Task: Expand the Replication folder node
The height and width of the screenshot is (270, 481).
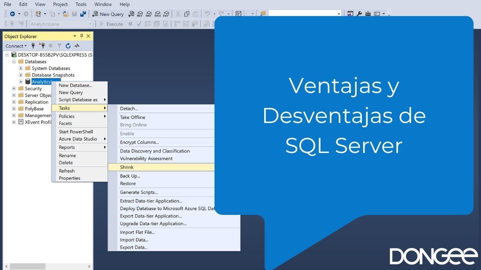Action: coord(14,102)
